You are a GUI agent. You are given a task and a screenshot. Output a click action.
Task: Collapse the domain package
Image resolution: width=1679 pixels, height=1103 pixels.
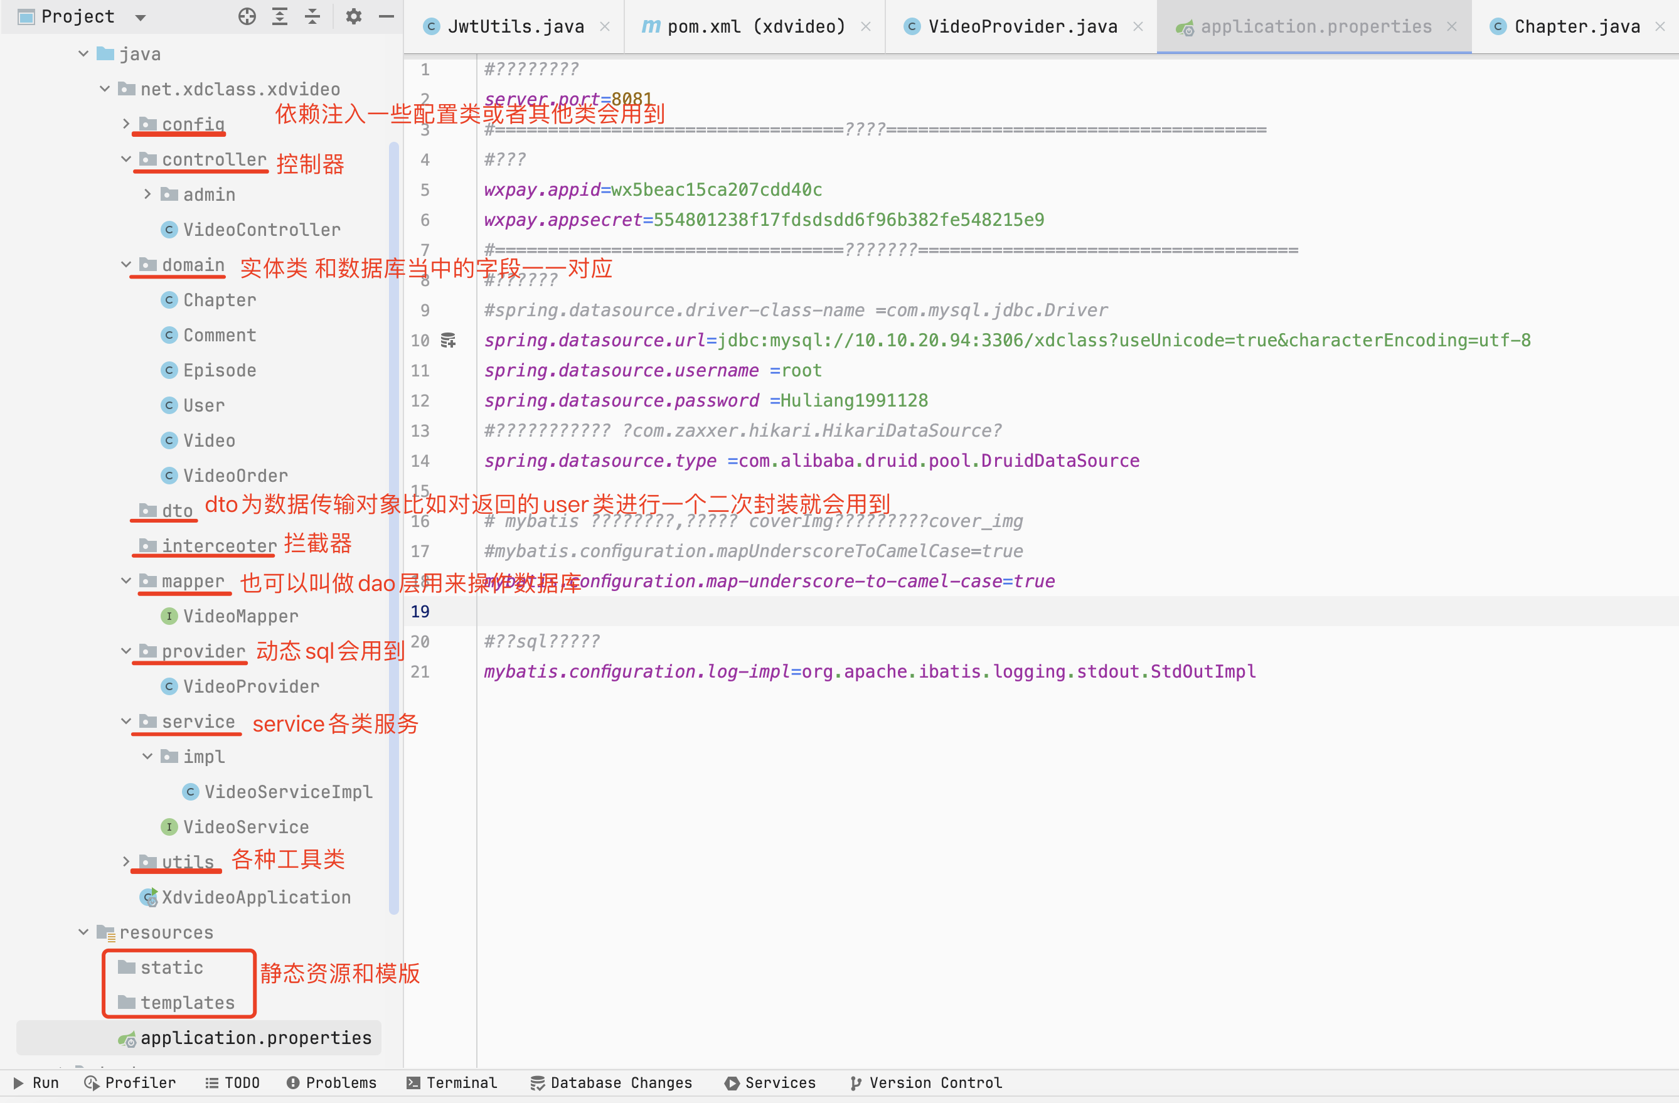tap(125, 265)
